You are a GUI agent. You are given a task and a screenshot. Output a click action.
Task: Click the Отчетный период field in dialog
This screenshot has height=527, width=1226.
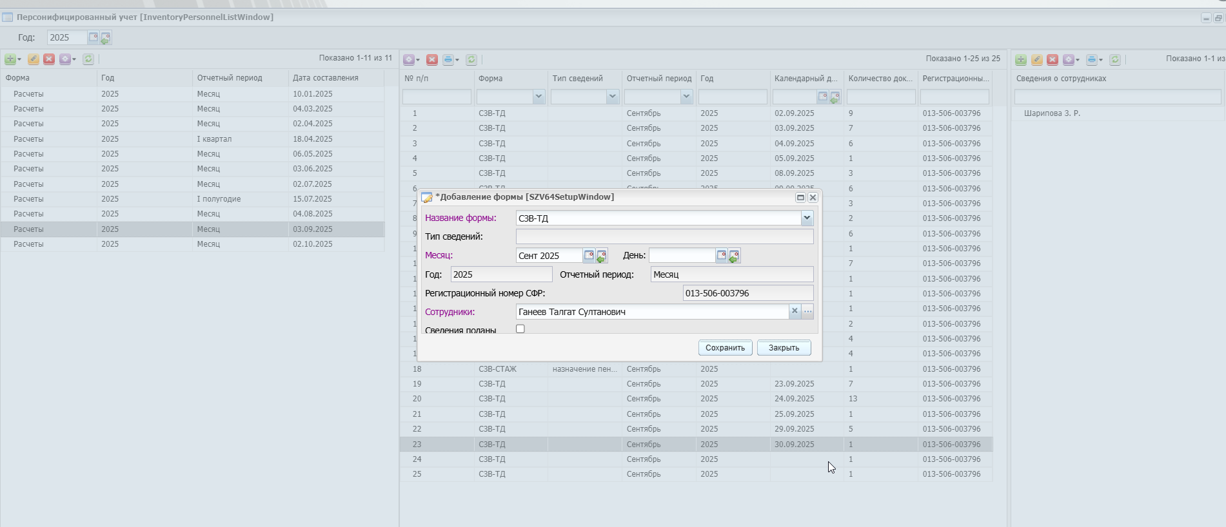pos(732,274)
